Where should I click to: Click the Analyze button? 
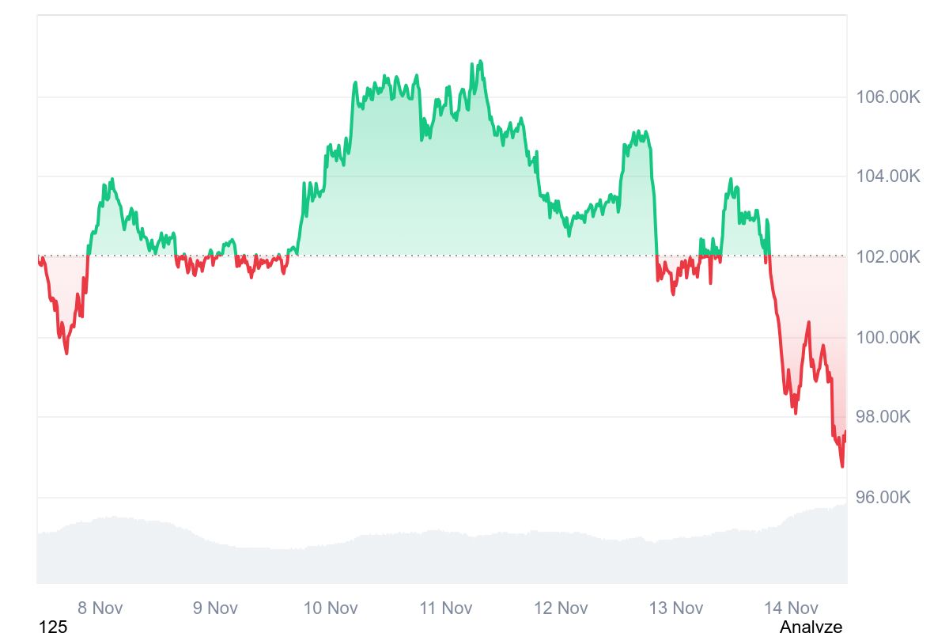pyautogui.click(x=811, y=627)
